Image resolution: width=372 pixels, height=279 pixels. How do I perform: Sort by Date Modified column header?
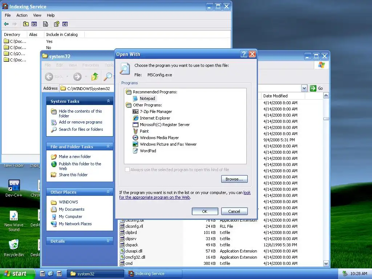coord(283,96)
